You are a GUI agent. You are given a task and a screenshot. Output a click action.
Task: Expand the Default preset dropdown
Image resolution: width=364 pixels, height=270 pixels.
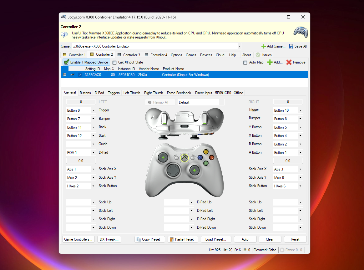[222, 102]
